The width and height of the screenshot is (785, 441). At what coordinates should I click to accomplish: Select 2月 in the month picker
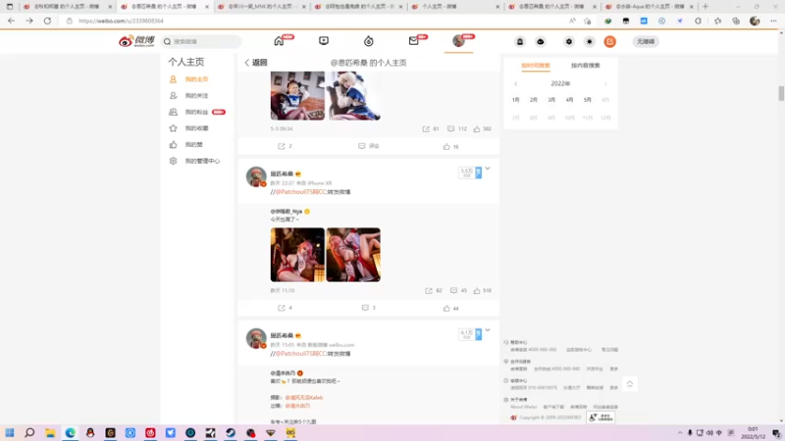coord(534,100)
